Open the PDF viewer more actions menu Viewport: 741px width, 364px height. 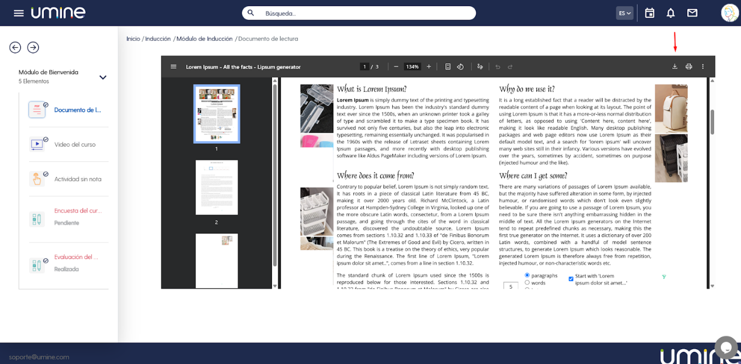click(x=703, y=66)
